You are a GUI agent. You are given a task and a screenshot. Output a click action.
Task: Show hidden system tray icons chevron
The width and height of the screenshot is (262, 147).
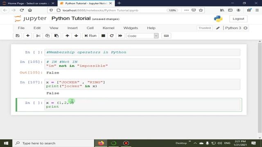pos(195,143)
